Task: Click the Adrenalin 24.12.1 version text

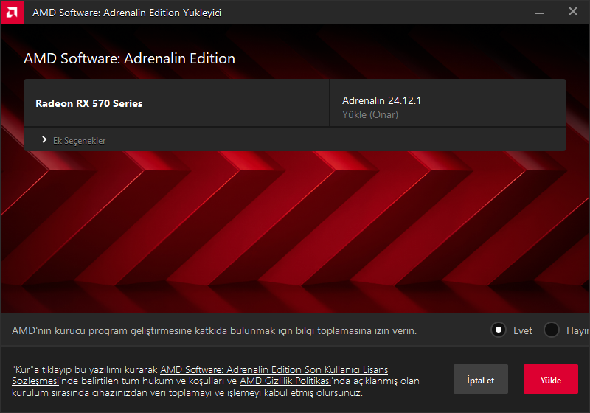Action: coord(381,100)
